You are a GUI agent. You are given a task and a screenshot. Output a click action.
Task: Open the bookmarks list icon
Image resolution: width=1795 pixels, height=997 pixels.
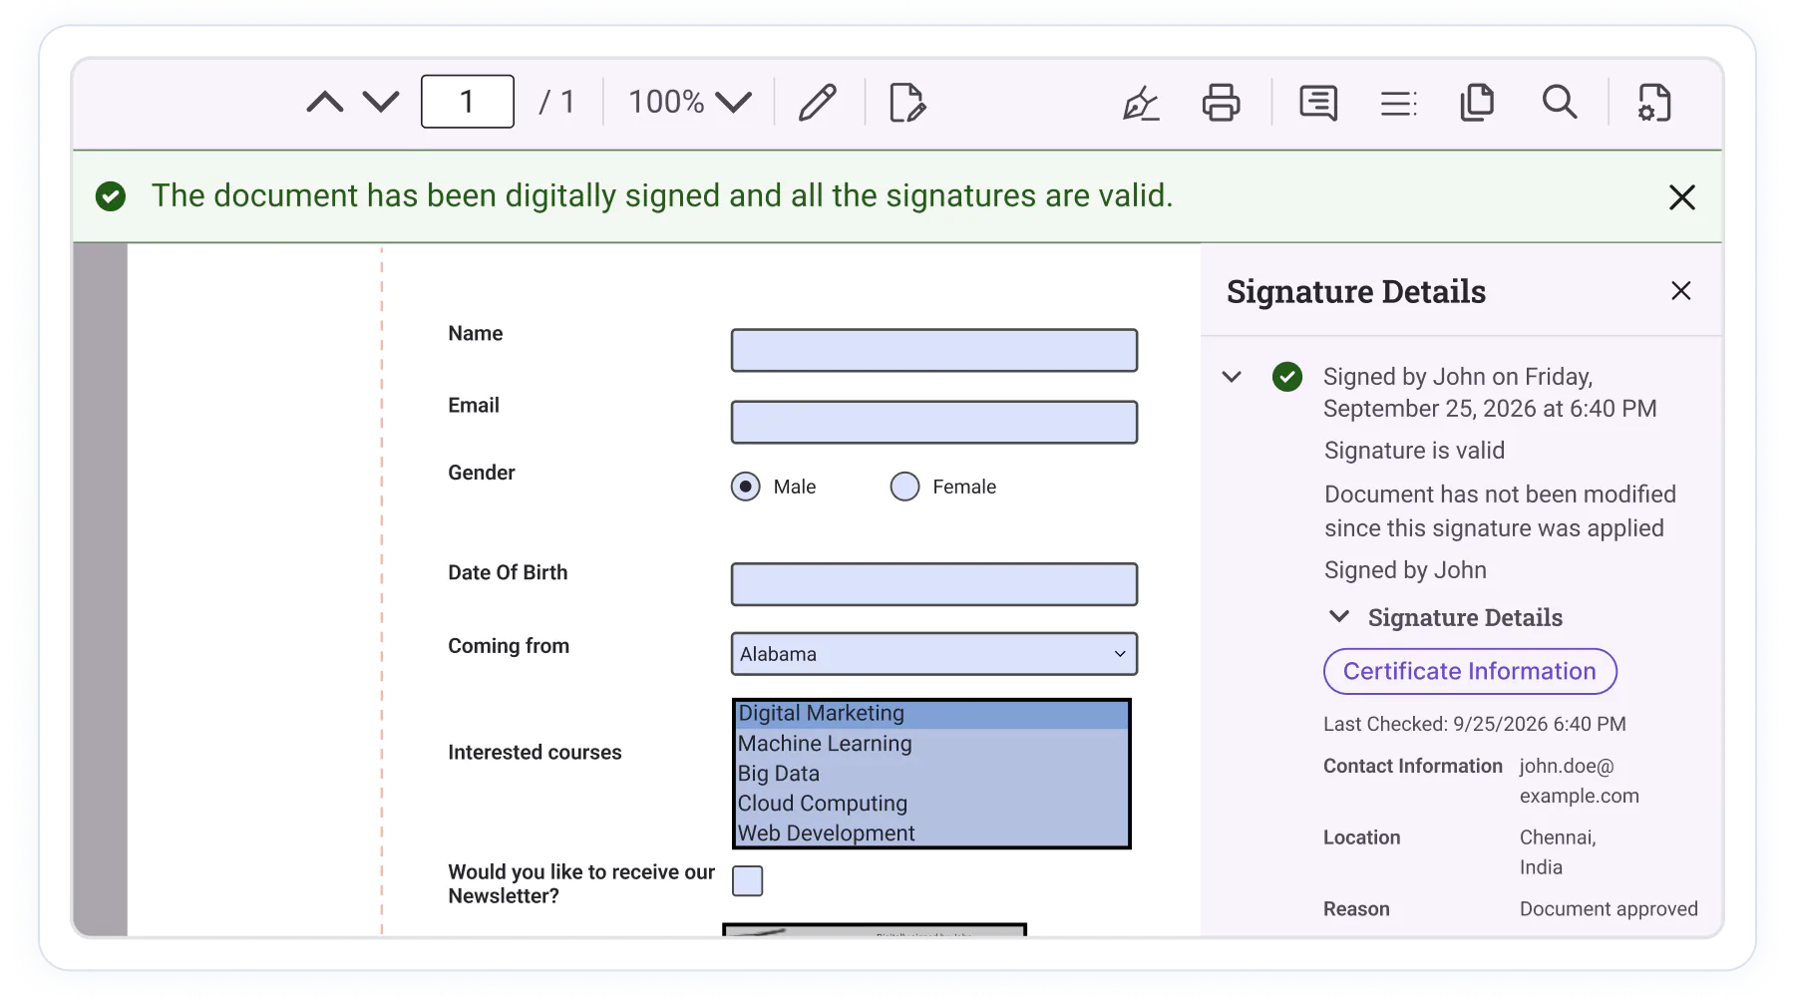[x=1398, y=103]
